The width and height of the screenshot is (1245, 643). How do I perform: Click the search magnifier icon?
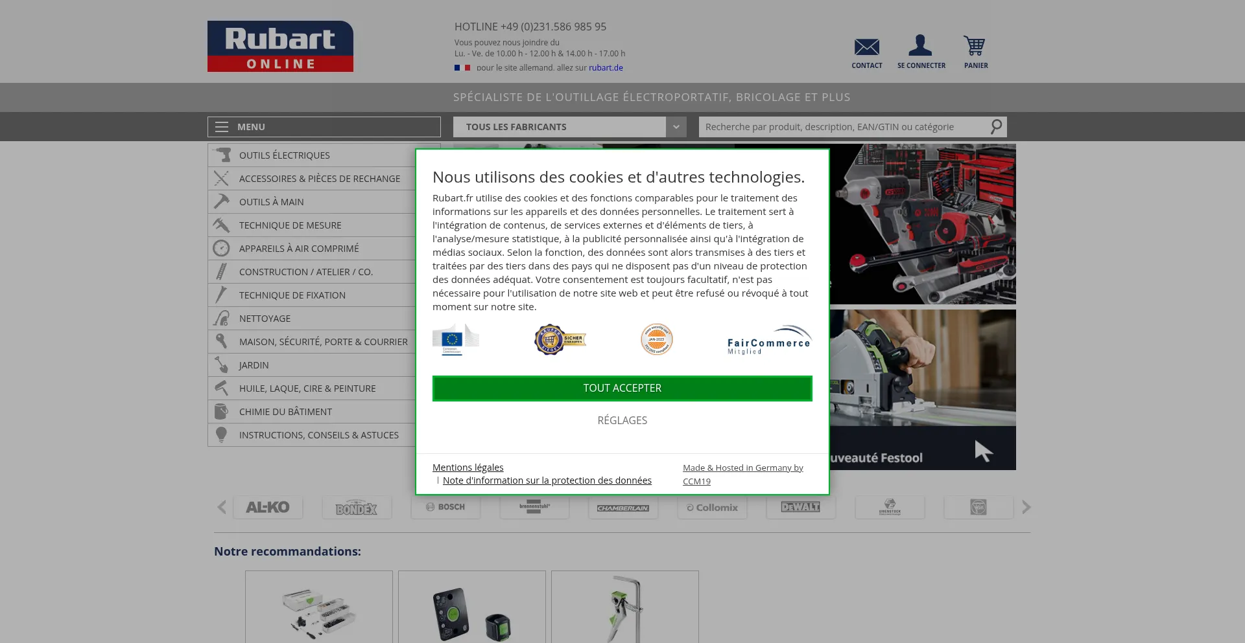tap(996, 127)
